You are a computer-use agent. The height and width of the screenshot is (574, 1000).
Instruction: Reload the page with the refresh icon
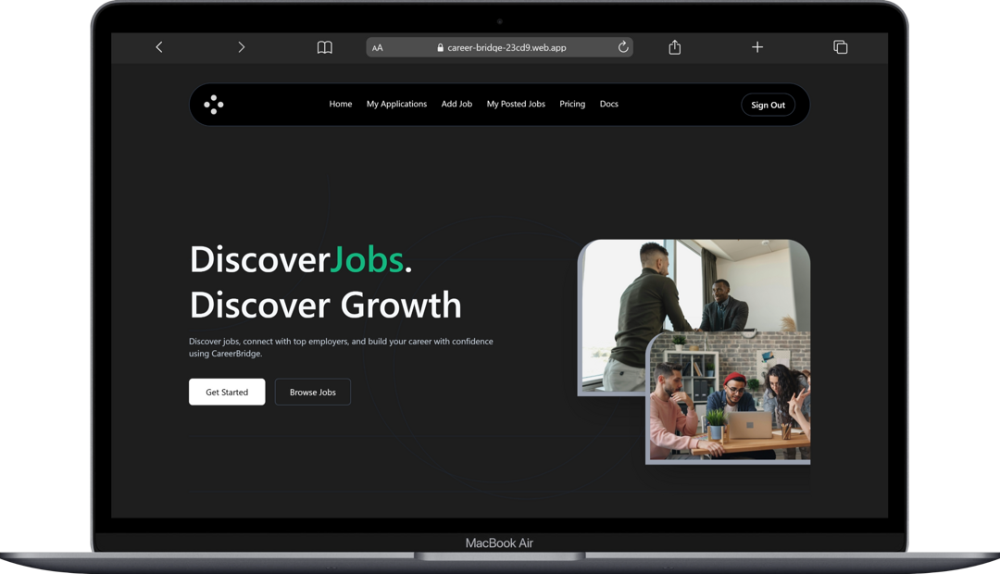click(x=623, y=47)
